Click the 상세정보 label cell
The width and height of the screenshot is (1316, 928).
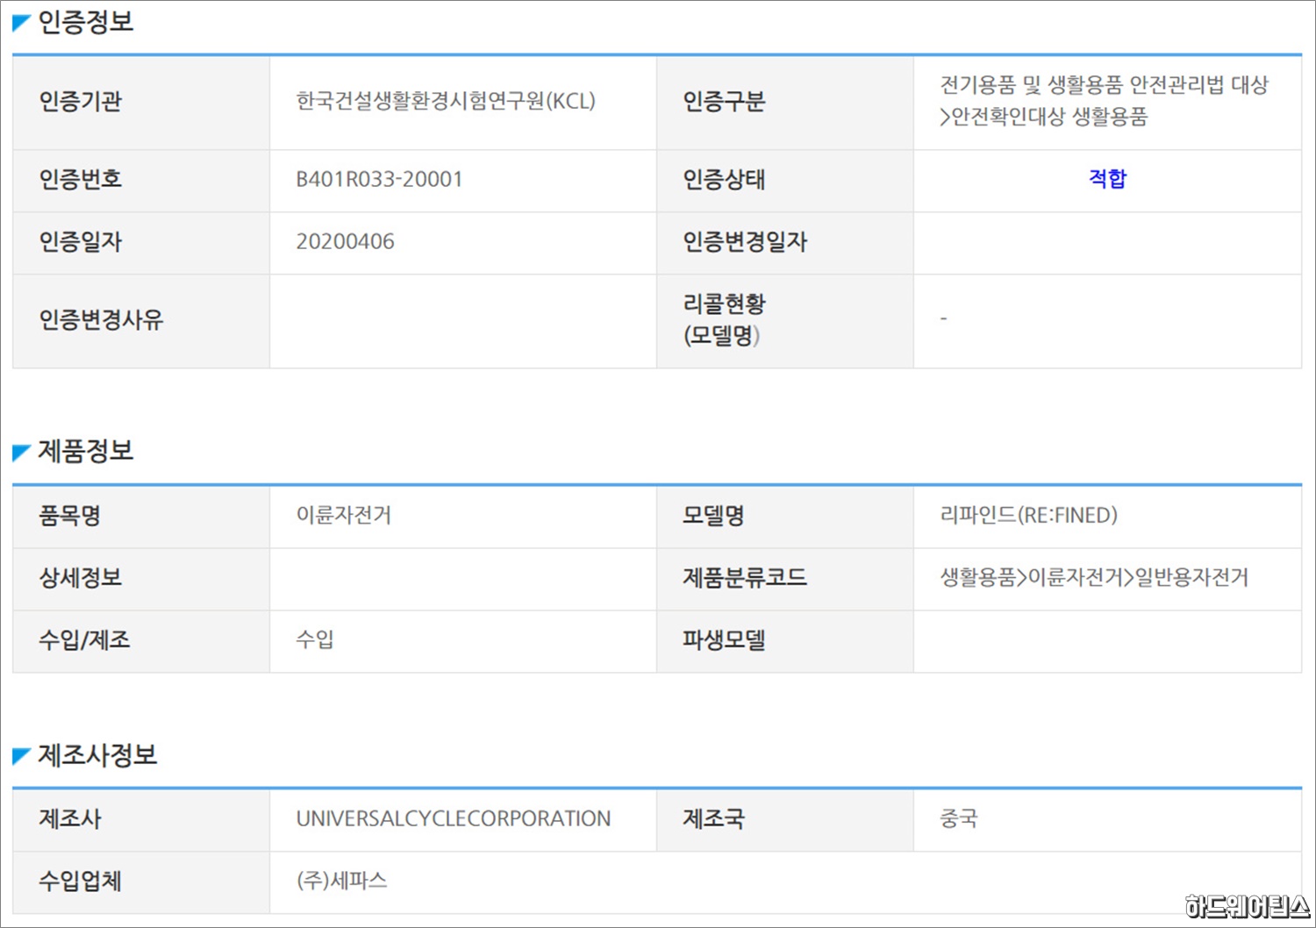click(x=141, y=580)
